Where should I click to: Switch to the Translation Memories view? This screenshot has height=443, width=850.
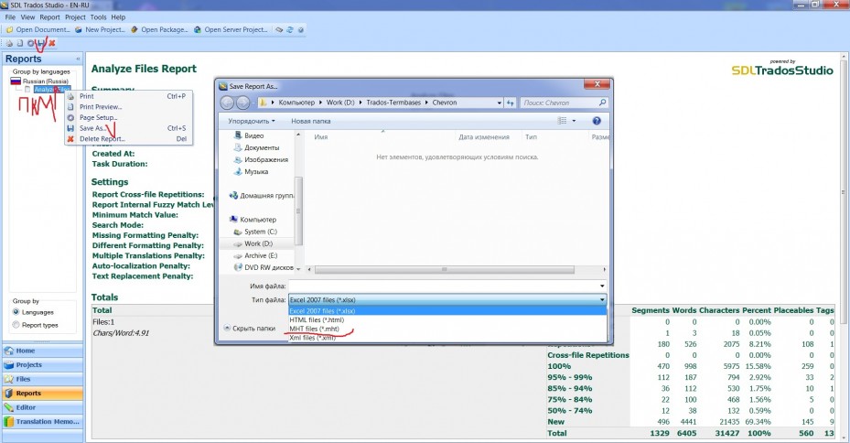(x=42, y=421)
